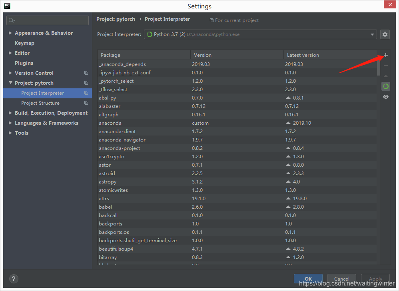This screenshot has height=291, width=399.
Task: Click upgrade arrow for absl-py latest version
Action: 288,98
